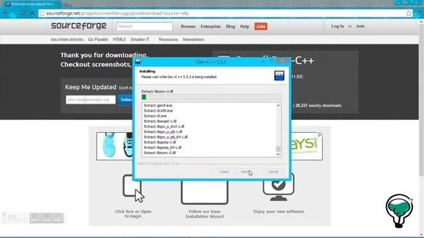Click the ad choices icon on banner

[x=320, y=134]
